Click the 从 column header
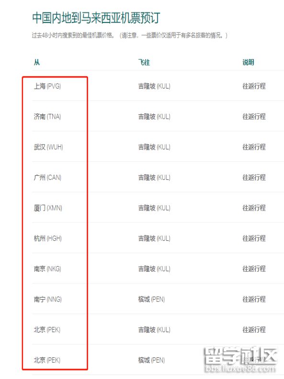Viewport: 284px width, 379px height. tap(37, 62)
